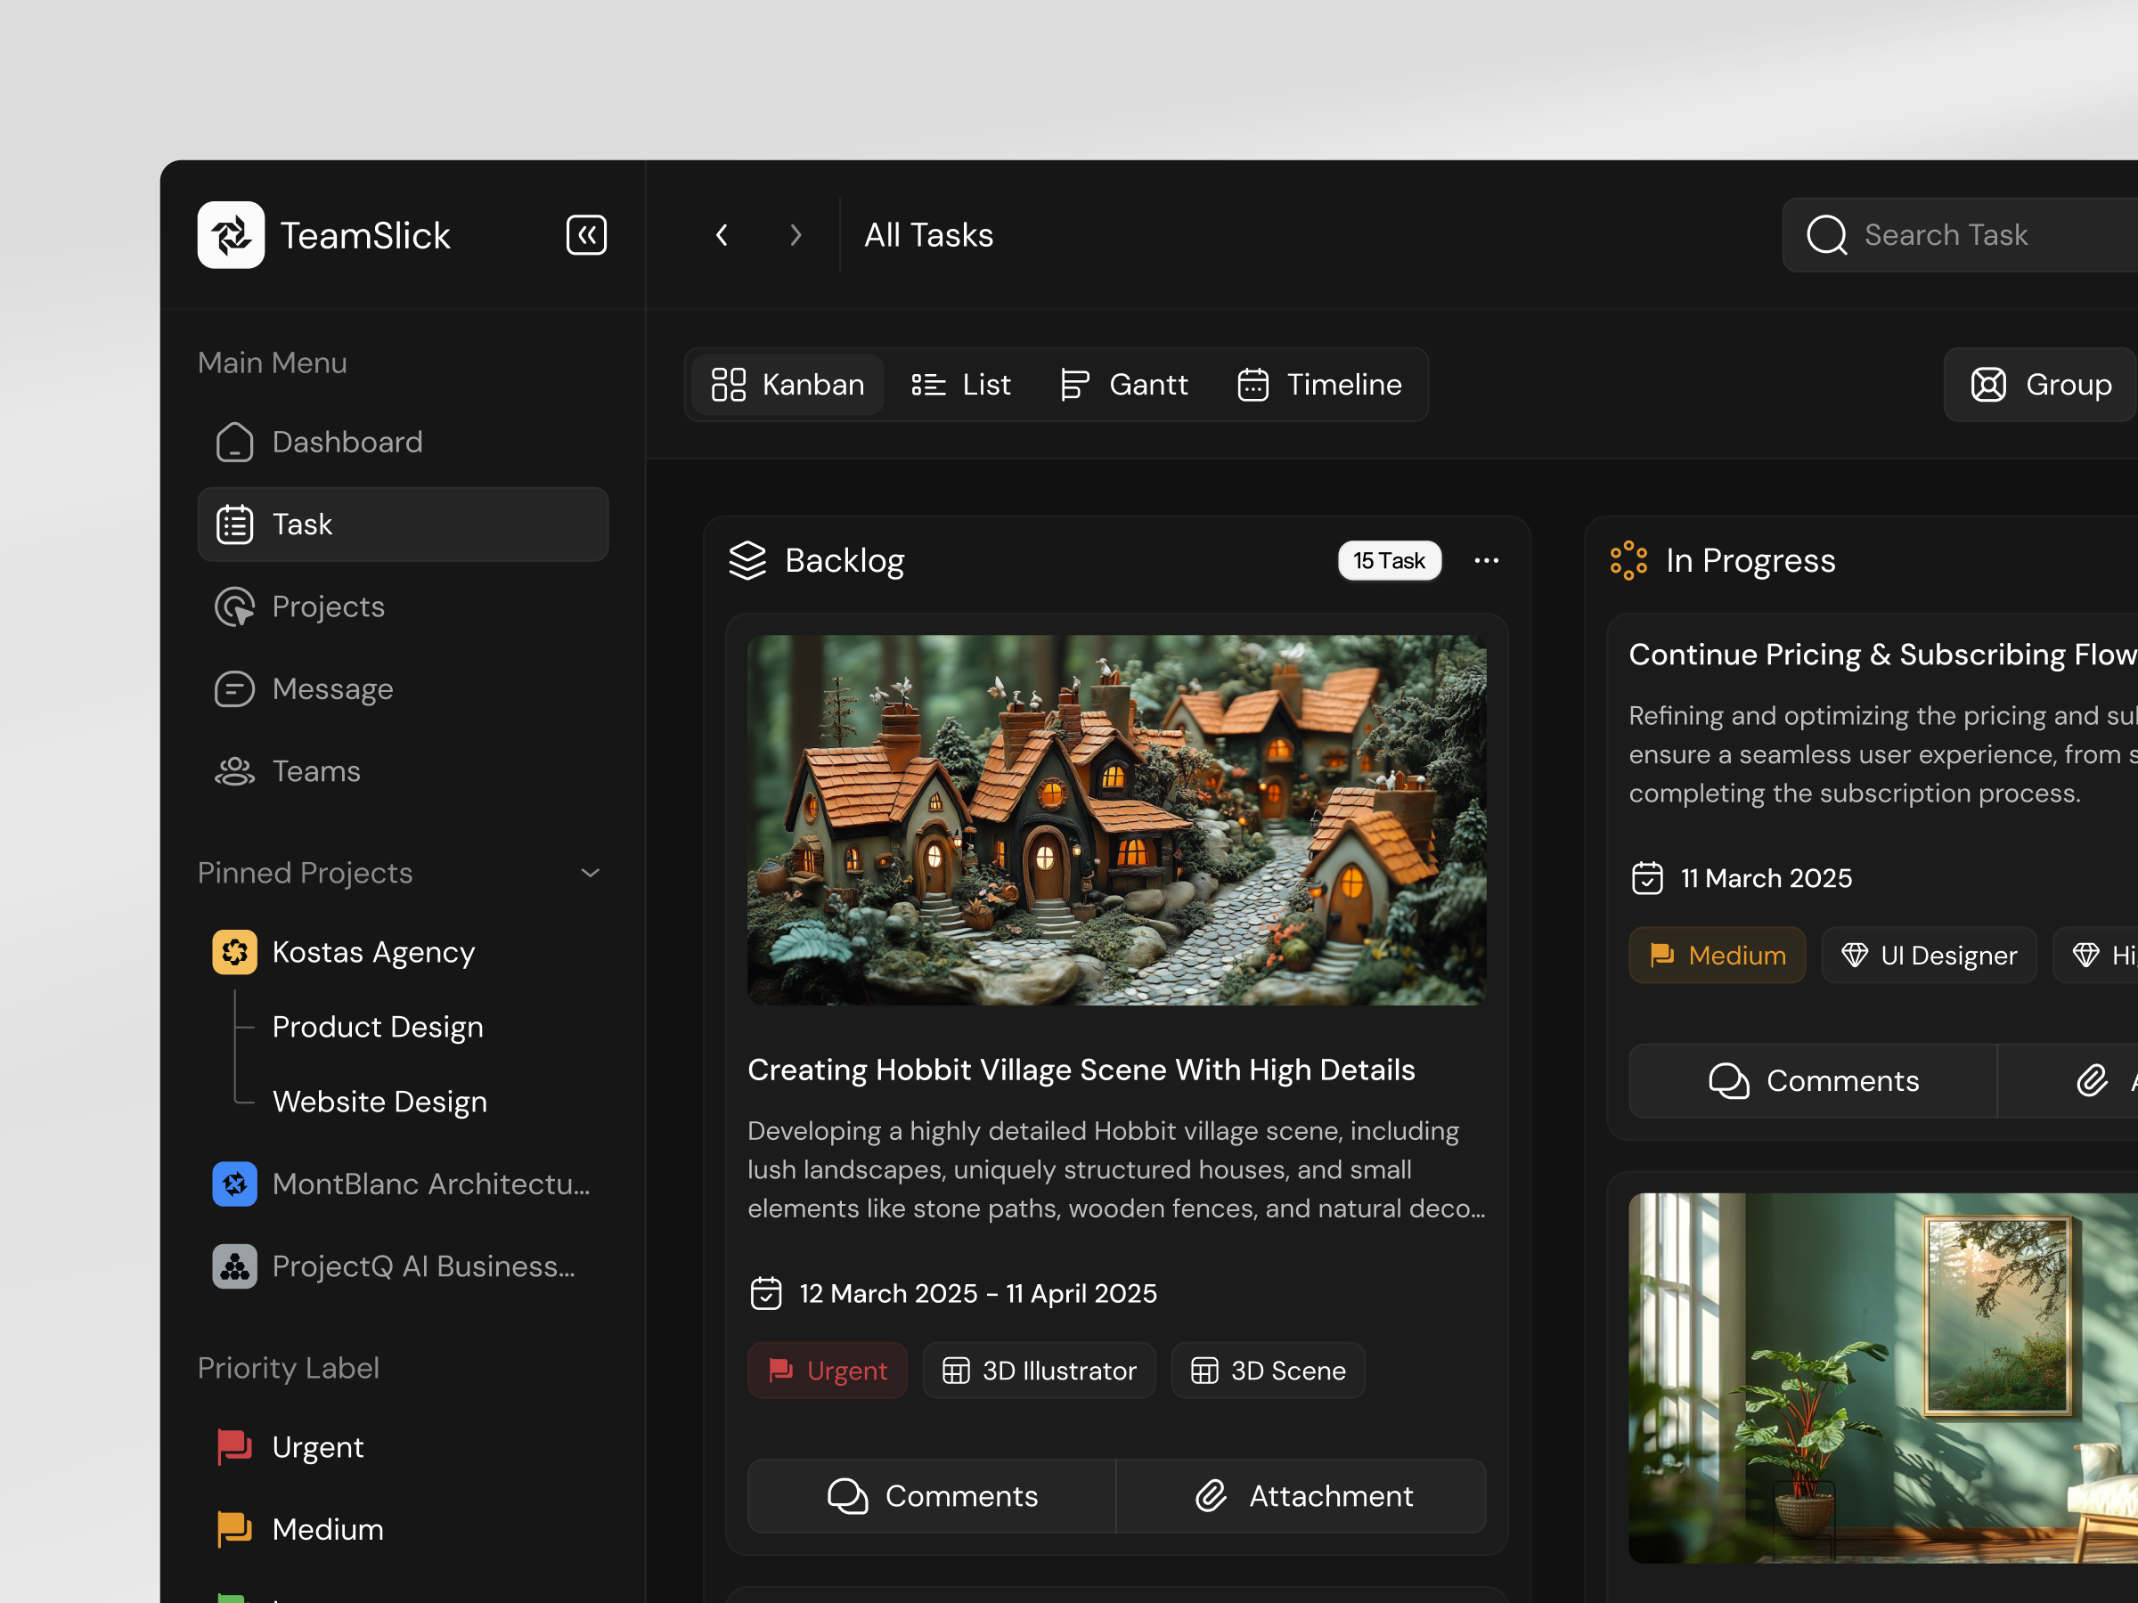The height and width of the screenshot is (1603, 2138).
Task: Click the Search Task input field
Action: [1960, 235]
